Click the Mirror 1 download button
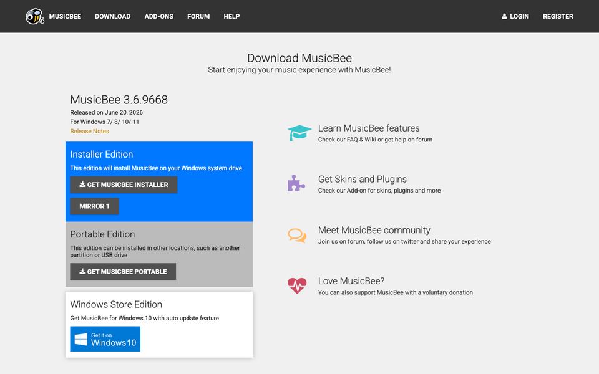Viewport: 599px width, 374px height. click(x=94, y=206)
